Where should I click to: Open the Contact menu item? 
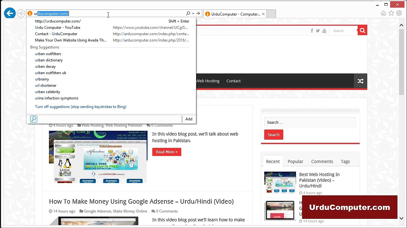pyautogui.click(x=233, y=81)
